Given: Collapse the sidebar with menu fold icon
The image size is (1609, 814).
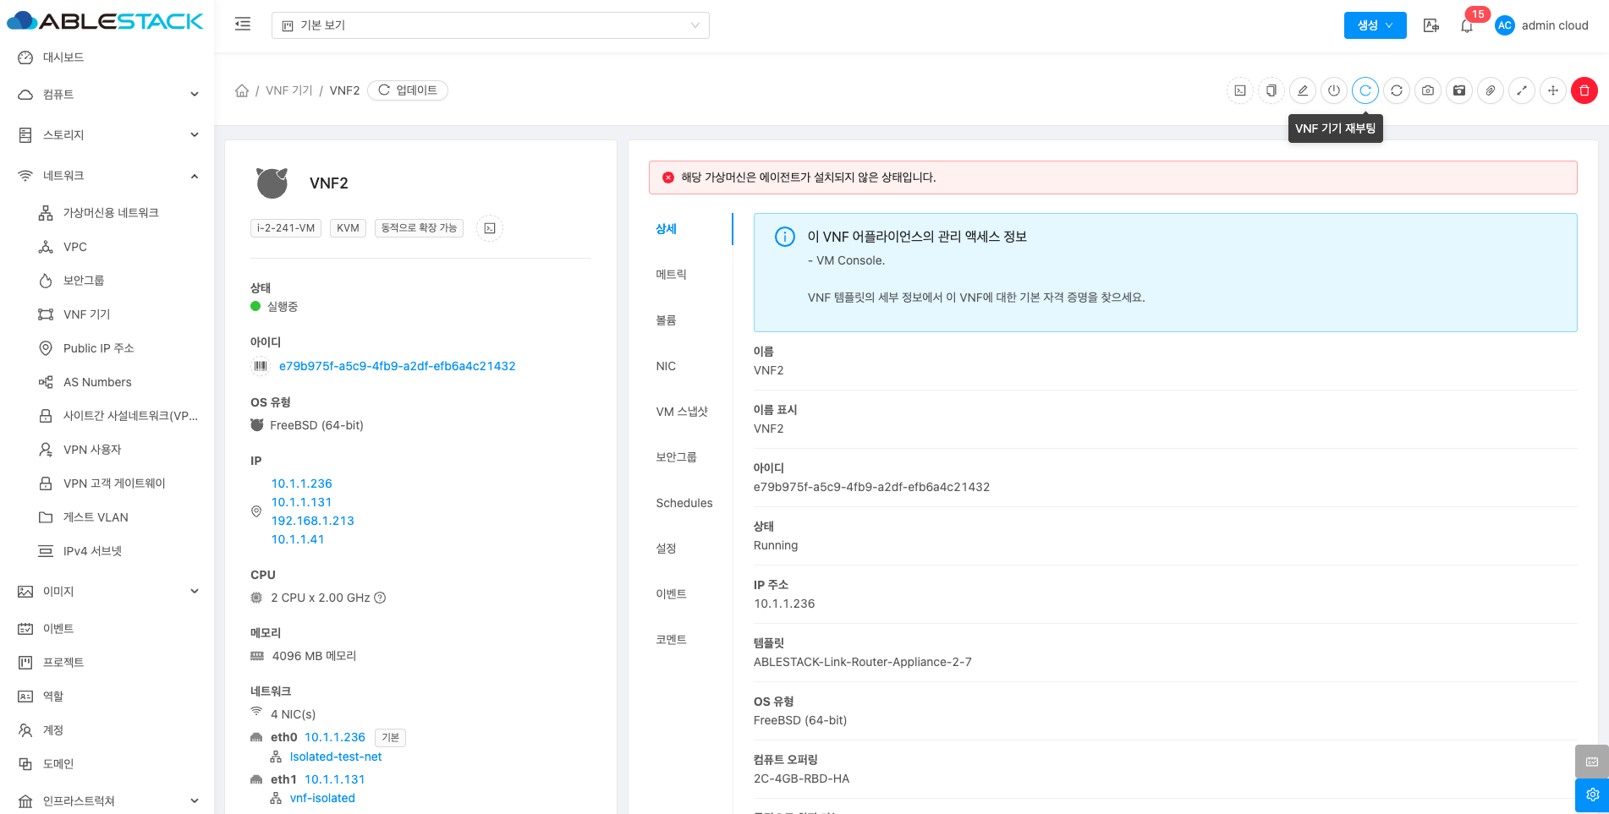Looking at the screenshot, I should click(243, 25).
